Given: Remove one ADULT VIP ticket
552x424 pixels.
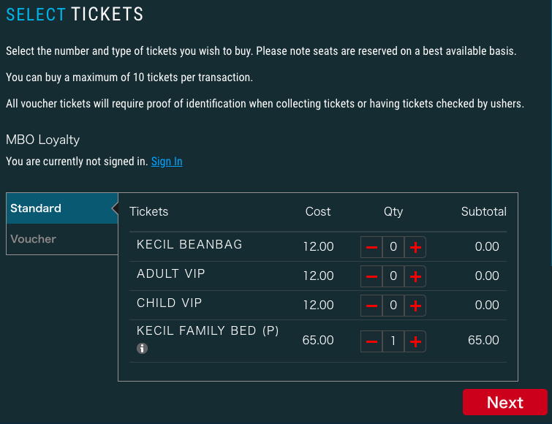Looking at the screenshot, I should point(371,276).
